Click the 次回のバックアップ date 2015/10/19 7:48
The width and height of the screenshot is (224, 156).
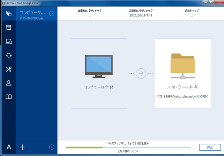[141, 15]
